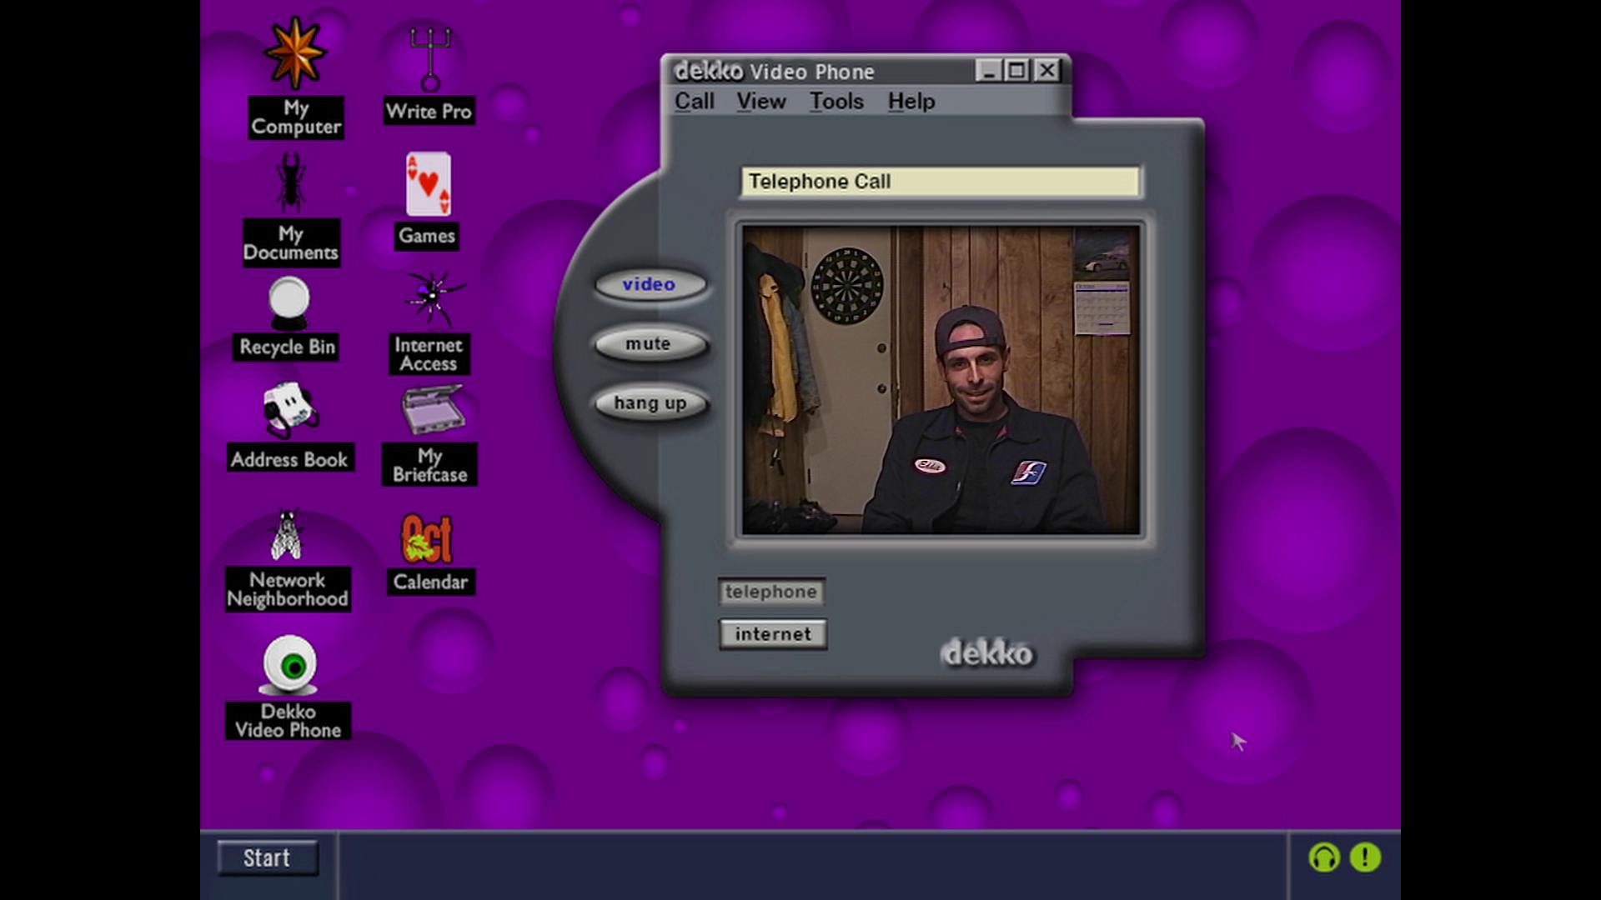Select the telephone connection button
Screen dimensions: 1601x900
[x=771, y=592]
